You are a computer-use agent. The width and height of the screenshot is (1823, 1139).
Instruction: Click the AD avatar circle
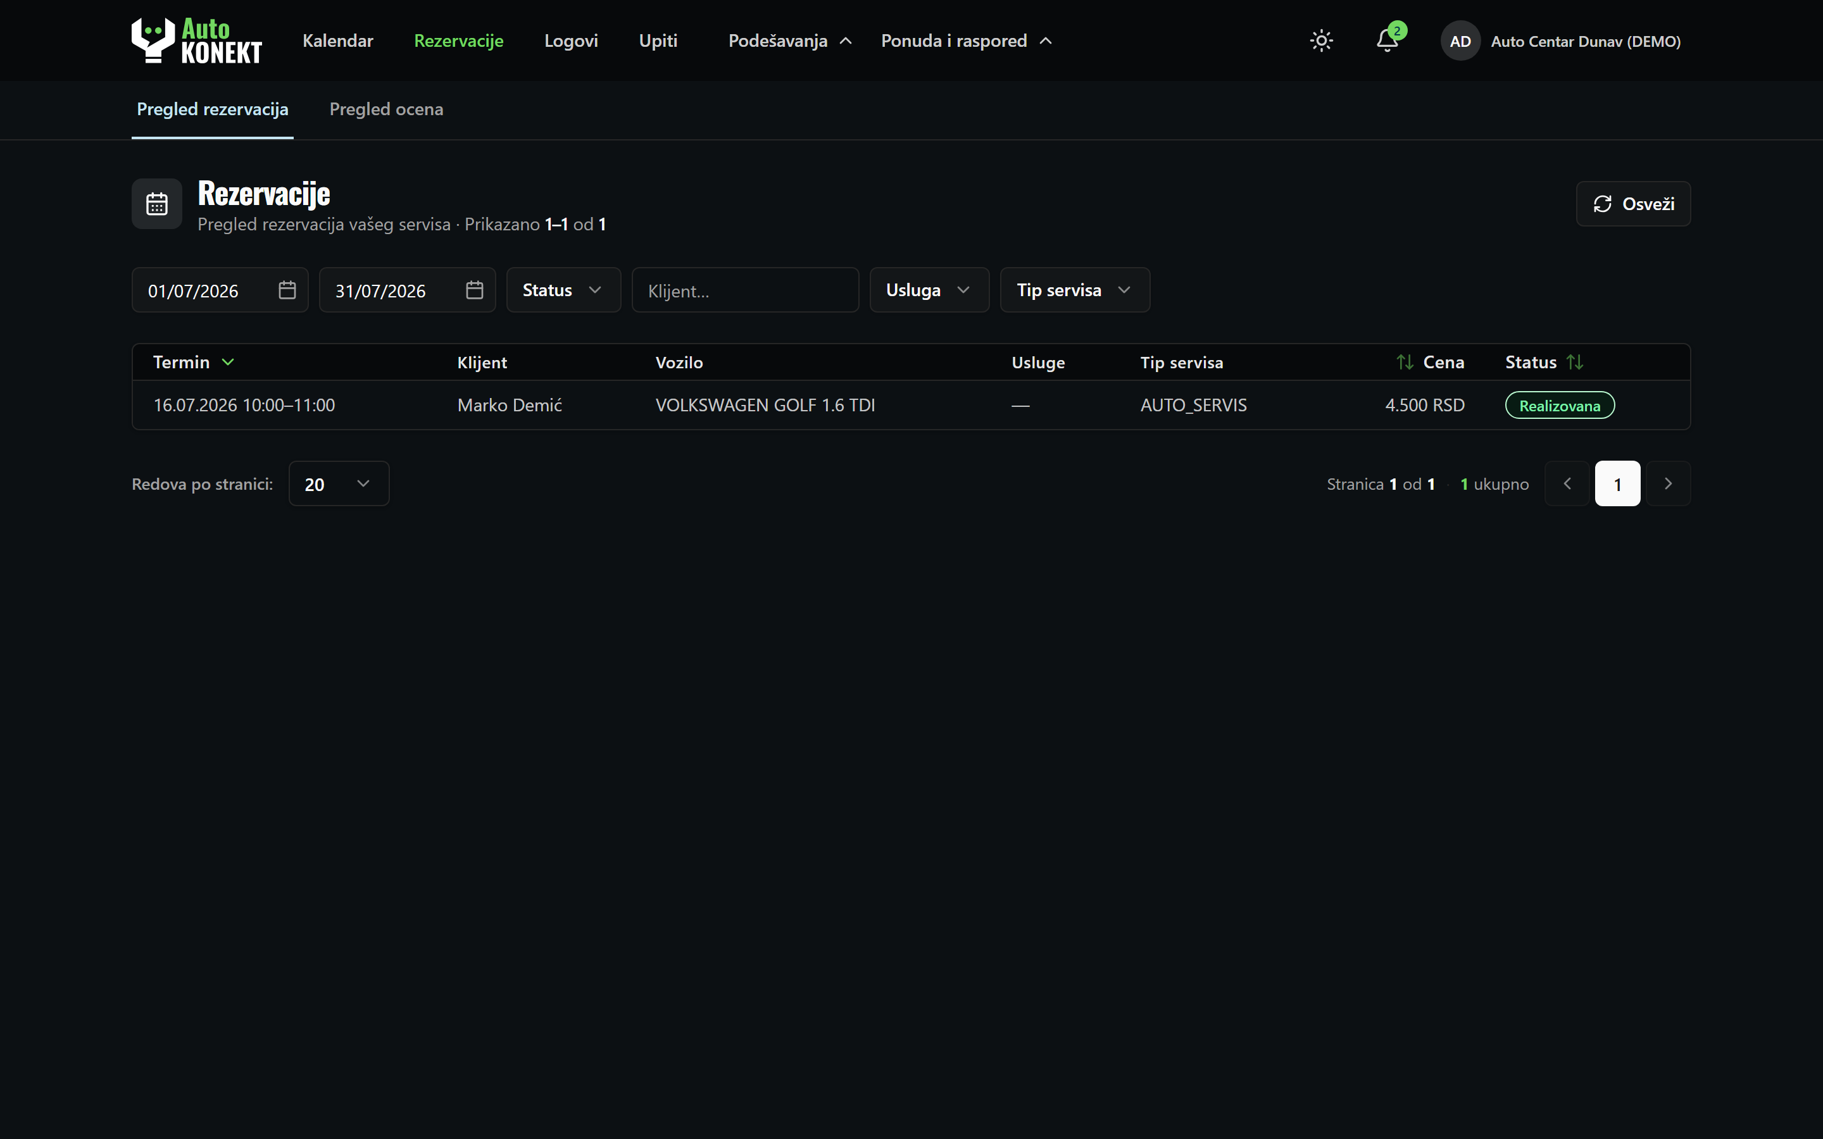click(1460, 40)
